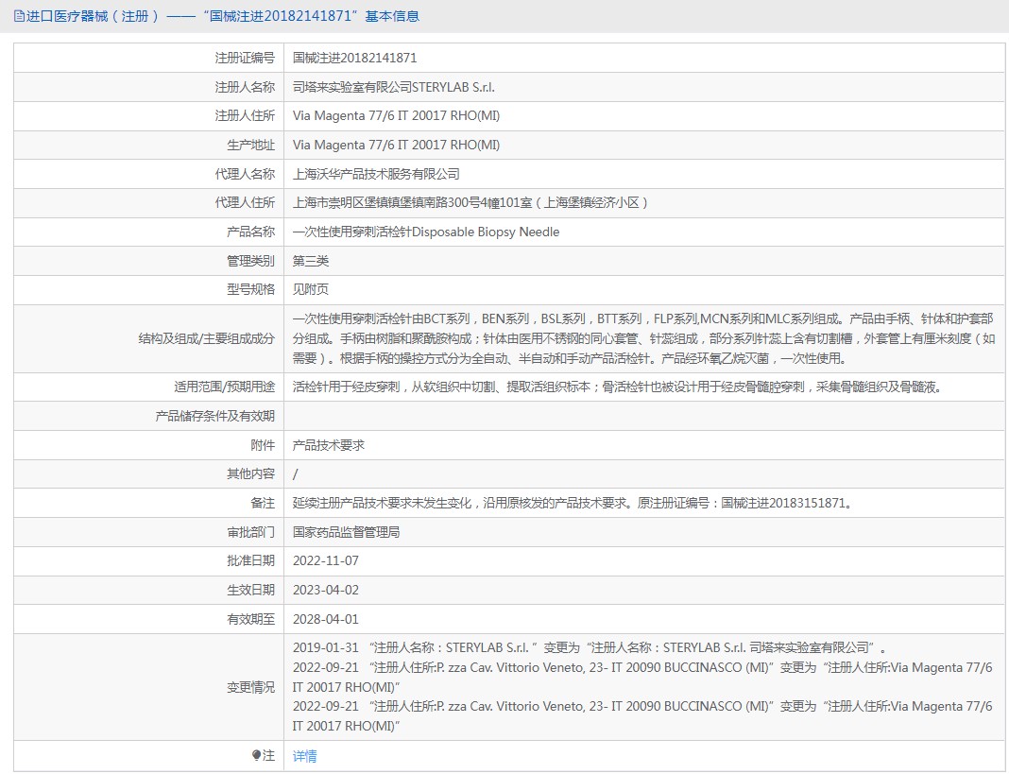The width and height of the screenshot is (1009, 774).
Task: Click the lightbulb icon beside 注 label
Action: 256,755
